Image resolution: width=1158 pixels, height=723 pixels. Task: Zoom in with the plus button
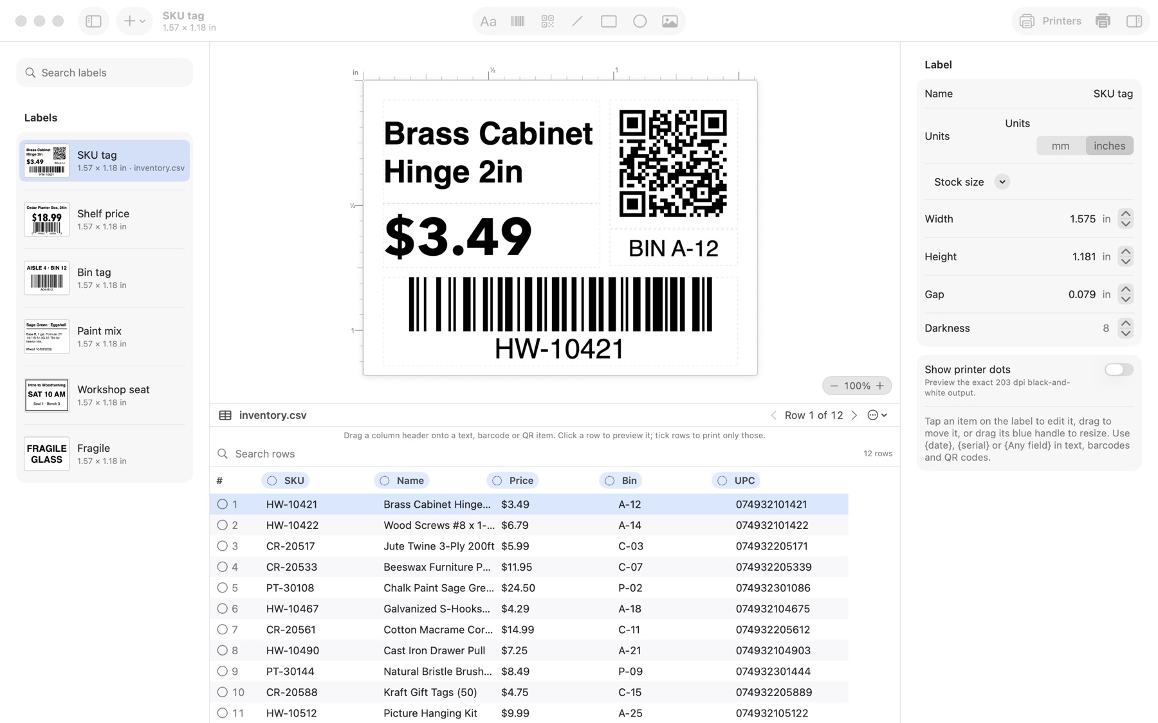pyautogui.click(x=880, y=386)
